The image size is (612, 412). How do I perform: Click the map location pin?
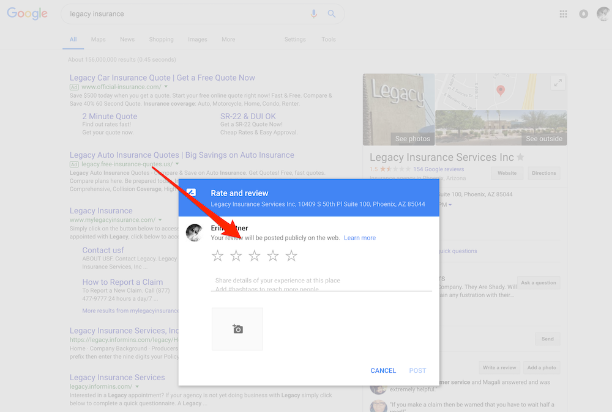[501, 90]
